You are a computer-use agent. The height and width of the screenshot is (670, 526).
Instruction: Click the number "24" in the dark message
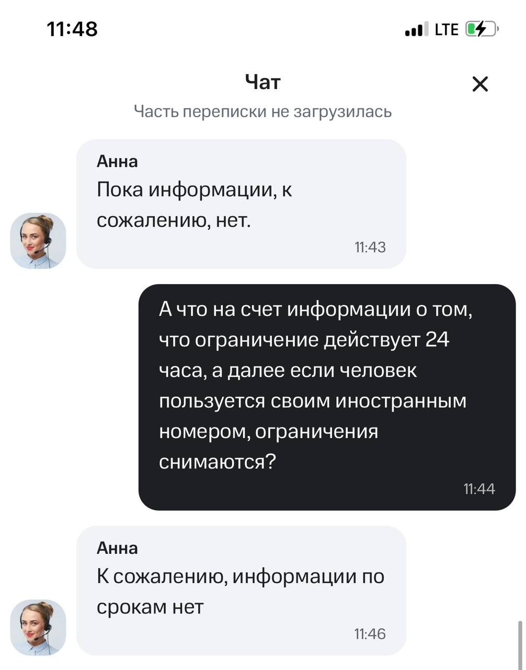[x=437, y=340]
